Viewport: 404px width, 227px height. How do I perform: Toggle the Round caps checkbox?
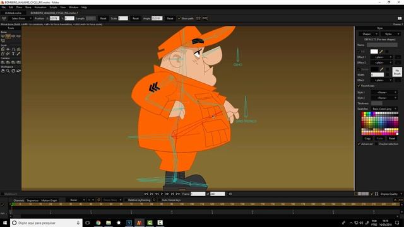click(x=359, y=86)
